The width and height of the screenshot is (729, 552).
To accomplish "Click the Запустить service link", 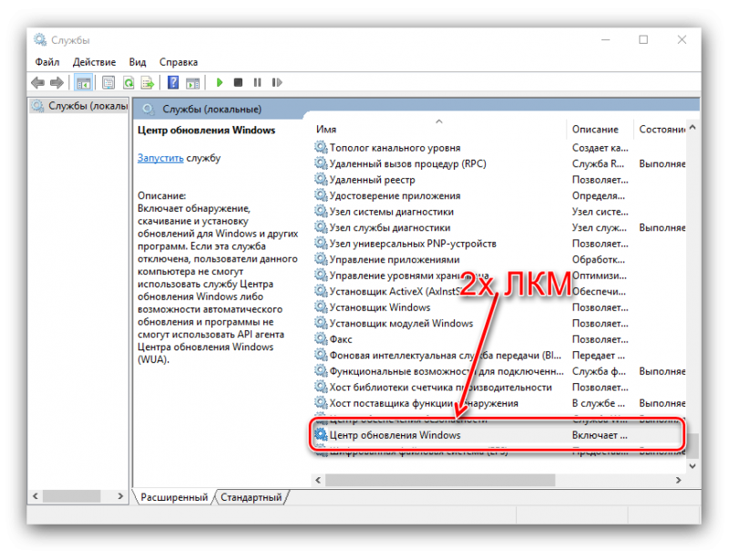I will [160, 158].
